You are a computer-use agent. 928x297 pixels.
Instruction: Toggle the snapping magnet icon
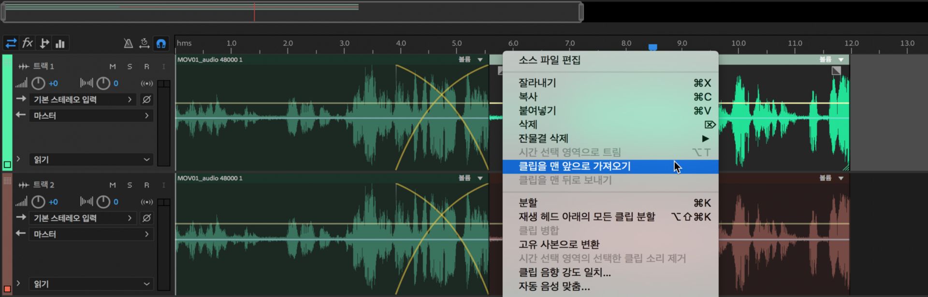coord(161,43)
